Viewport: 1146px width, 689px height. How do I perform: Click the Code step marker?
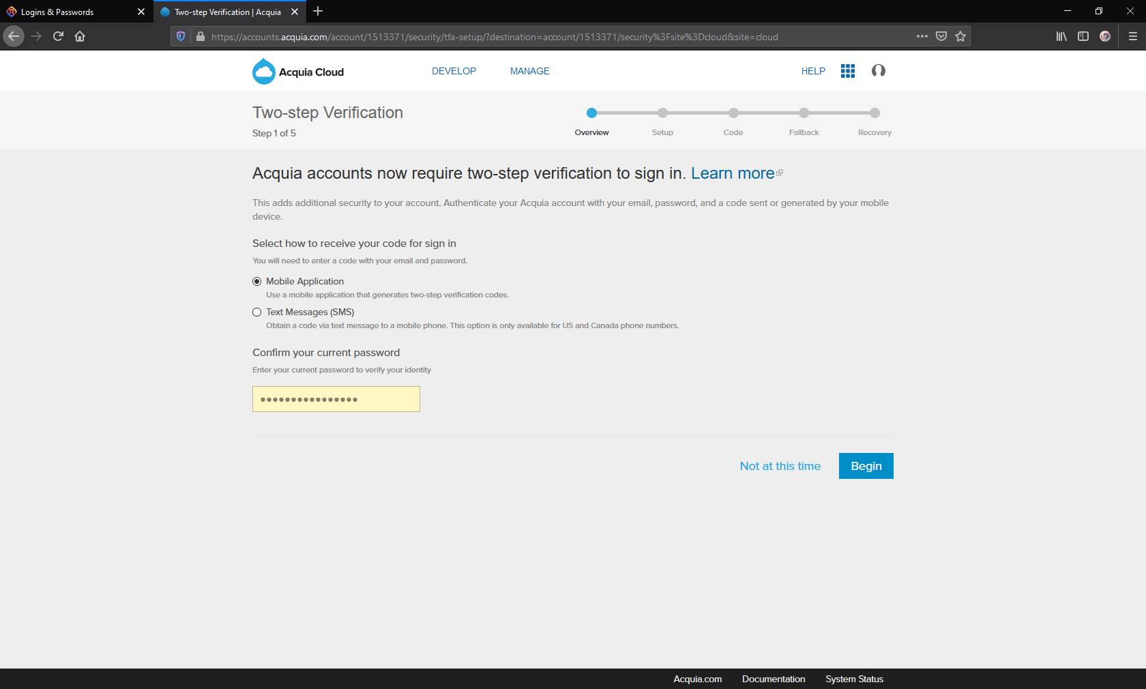pos(733,113)
